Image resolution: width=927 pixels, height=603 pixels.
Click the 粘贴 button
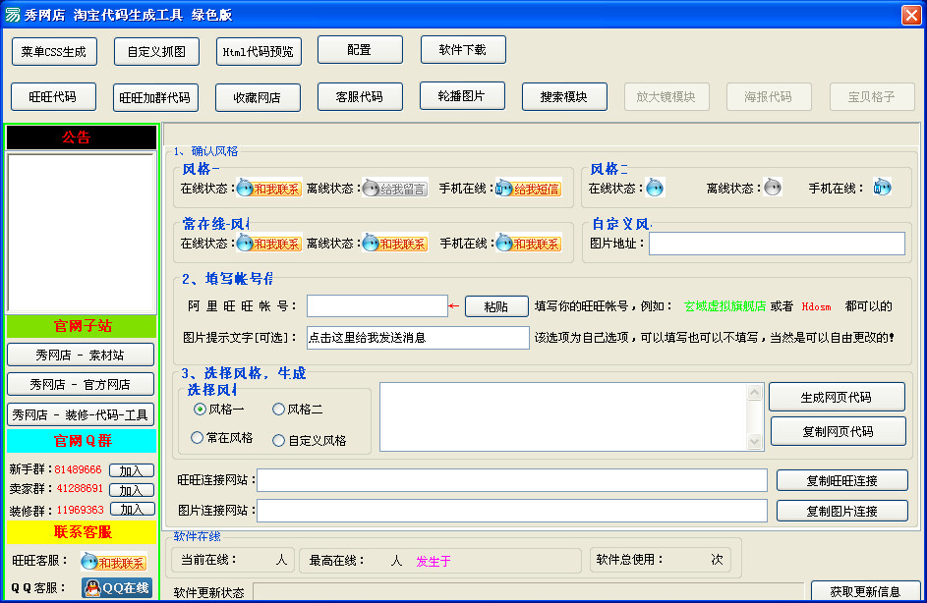point(496,306)
